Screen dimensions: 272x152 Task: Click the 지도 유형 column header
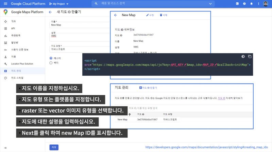(168, 114)
